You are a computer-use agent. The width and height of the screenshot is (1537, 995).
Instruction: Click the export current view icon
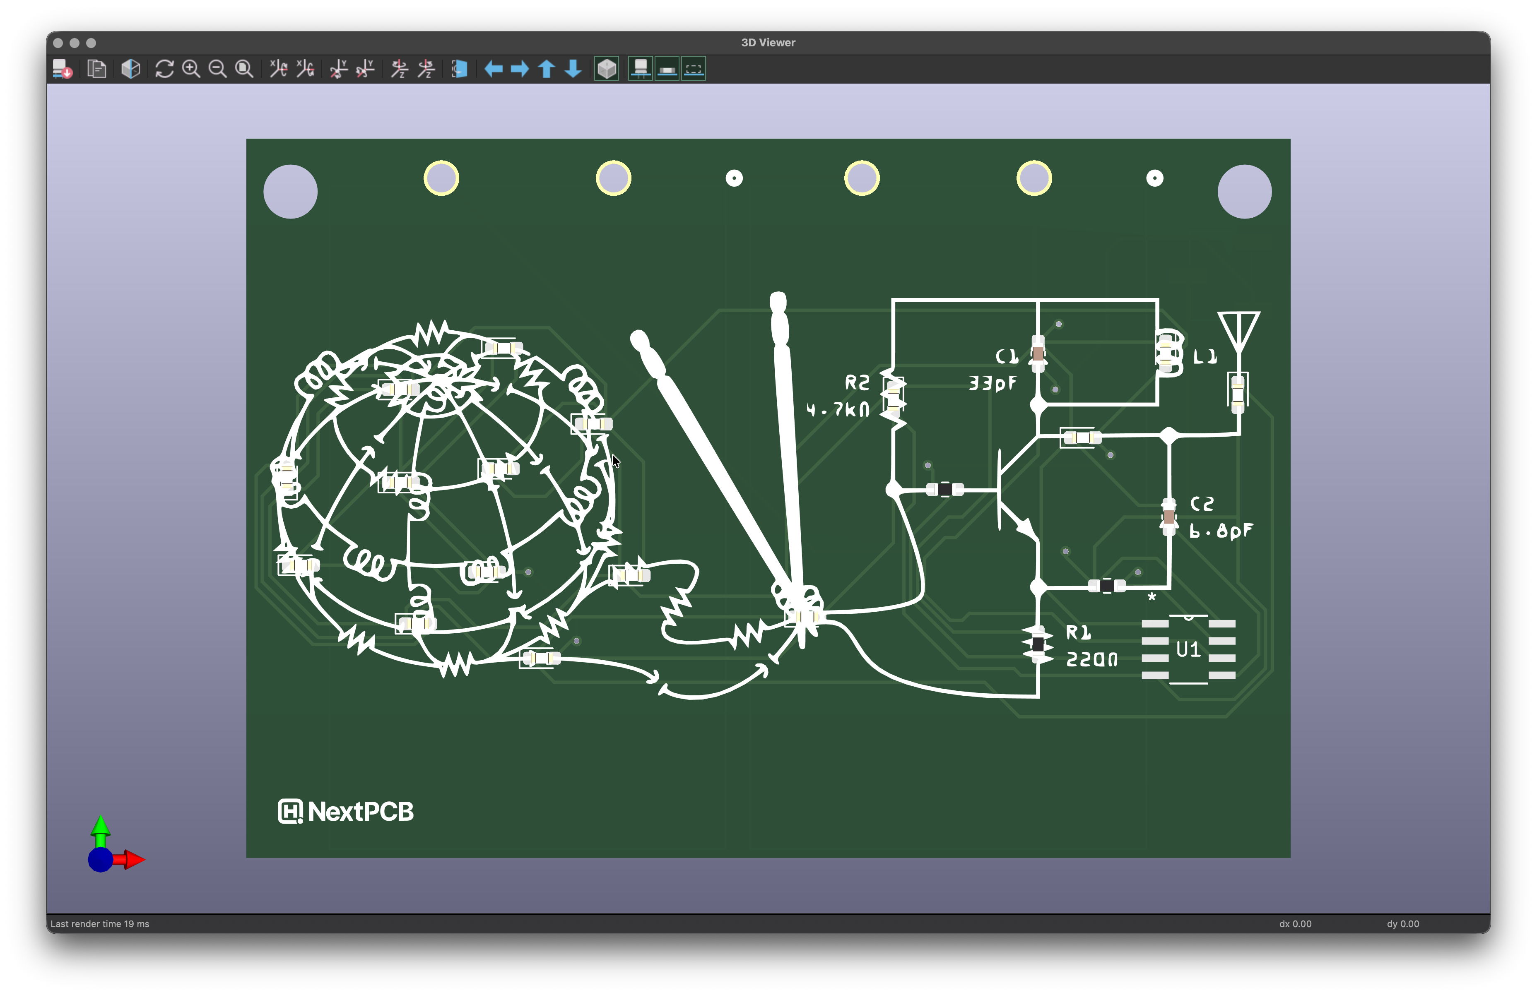pos(63,68)
